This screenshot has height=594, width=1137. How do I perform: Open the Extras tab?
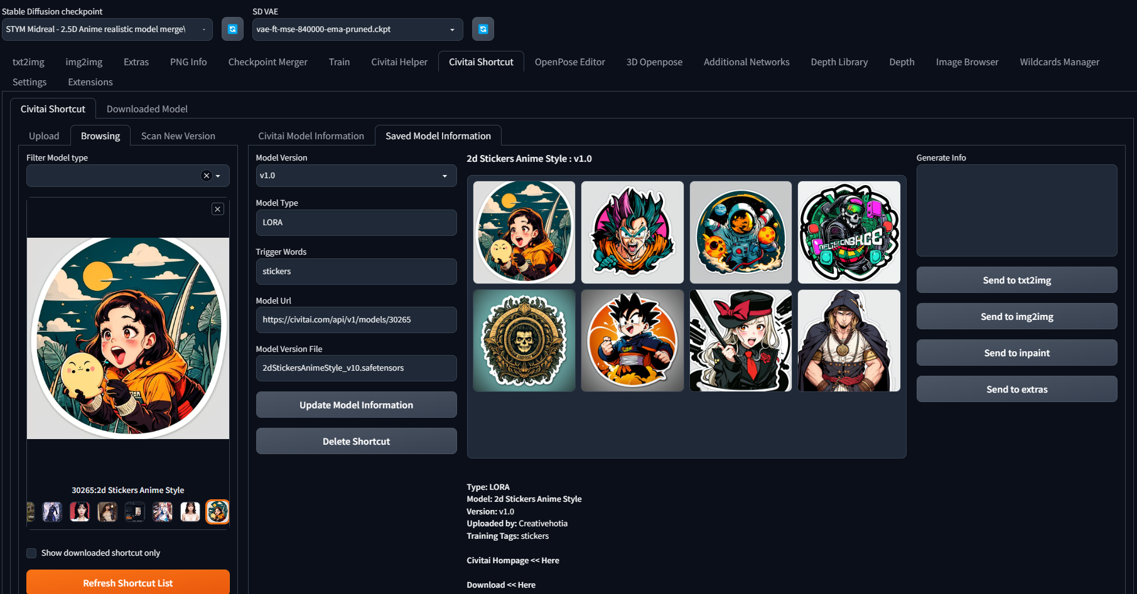(136, 62)
